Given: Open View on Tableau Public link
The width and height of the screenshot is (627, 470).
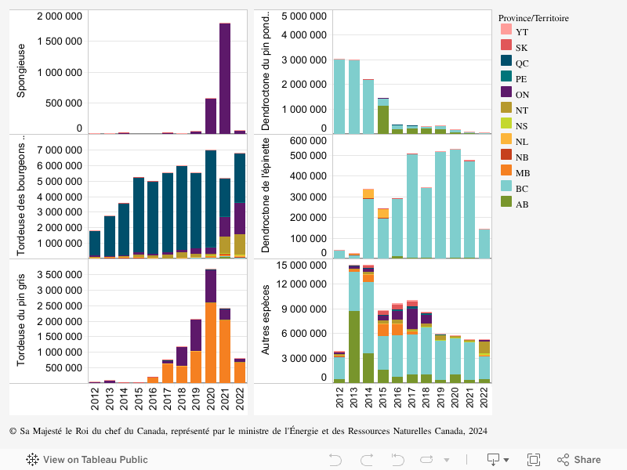Looking at the screenshot, I should click(95, 460).
